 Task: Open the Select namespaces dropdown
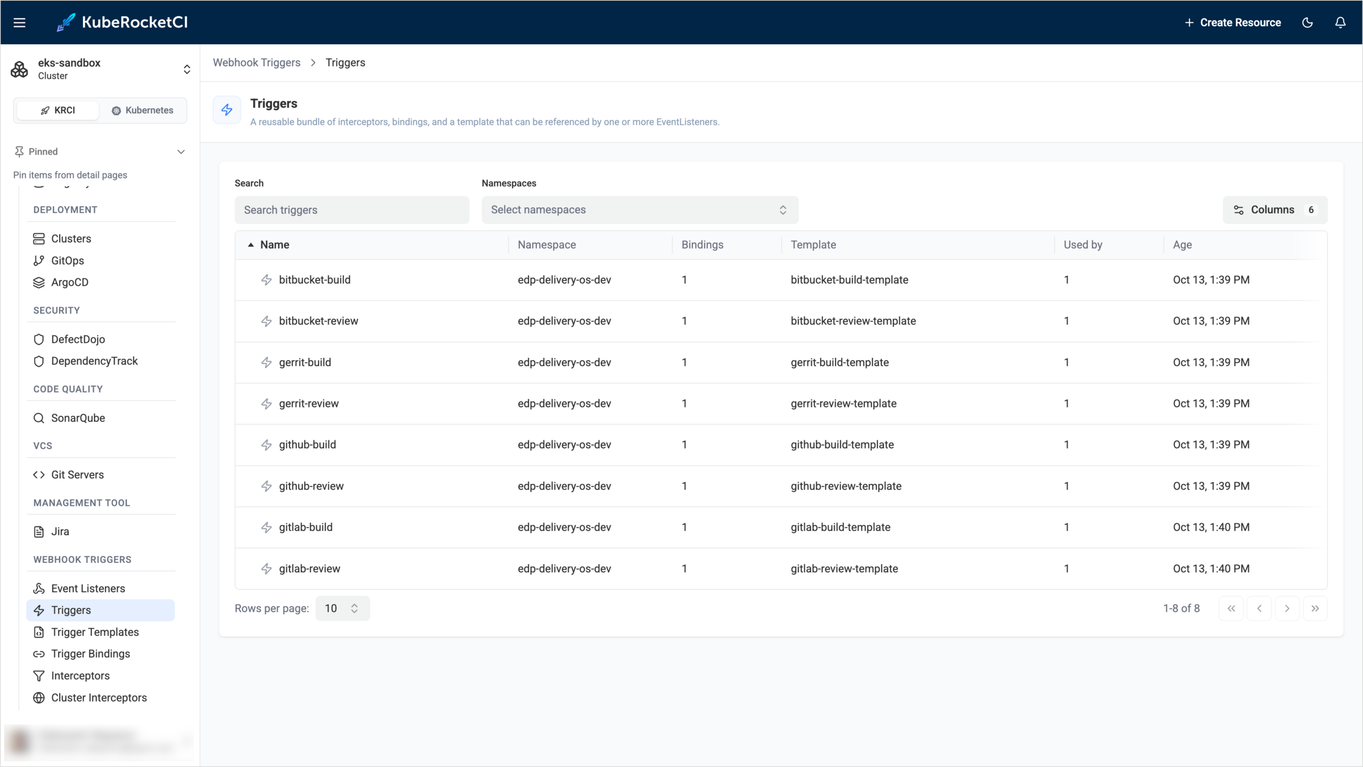point(640,210)
